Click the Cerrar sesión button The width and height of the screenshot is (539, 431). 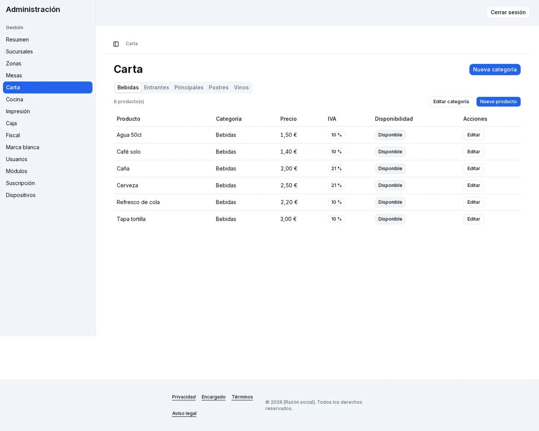click(508, 13)
